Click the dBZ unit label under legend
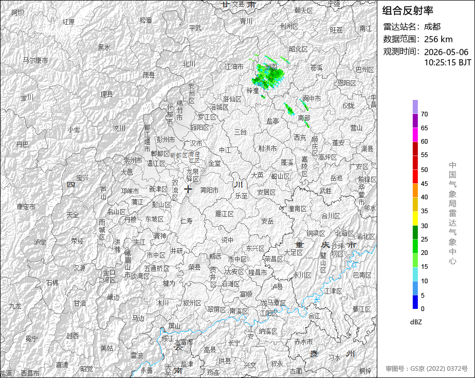Image resolution: width=475 pixels, height=378 pixels. point(416,322)
